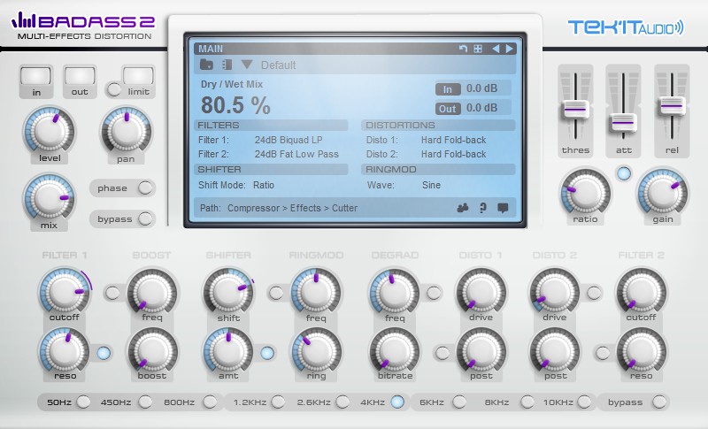Click the thres slider handle
708x429 pixels.
click(x=574, y=109)
